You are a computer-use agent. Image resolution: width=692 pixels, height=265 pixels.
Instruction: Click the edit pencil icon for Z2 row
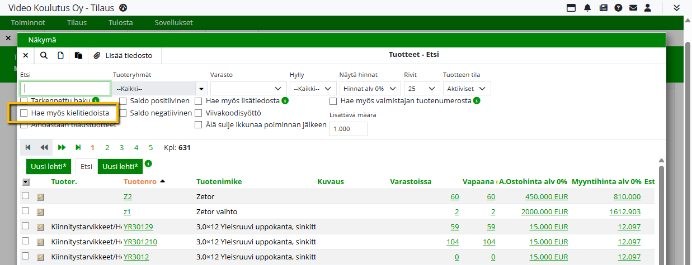pyautogui.click(x=40, y=197)
